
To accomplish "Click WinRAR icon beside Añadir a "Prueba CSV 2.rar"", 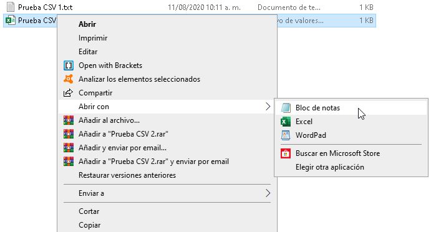I will 69,134.
